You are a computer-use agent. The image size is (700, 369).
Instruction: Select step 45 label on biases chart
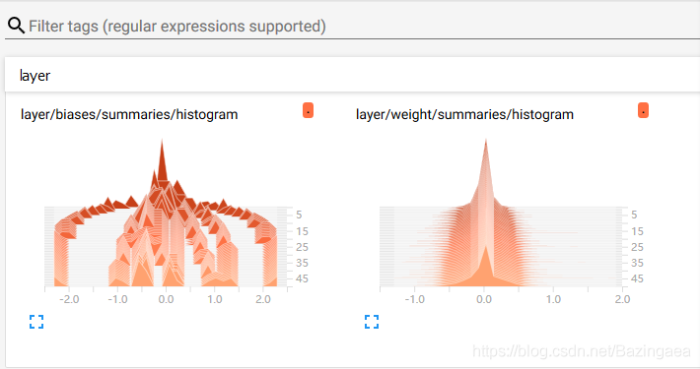click(x=302, y=278)
